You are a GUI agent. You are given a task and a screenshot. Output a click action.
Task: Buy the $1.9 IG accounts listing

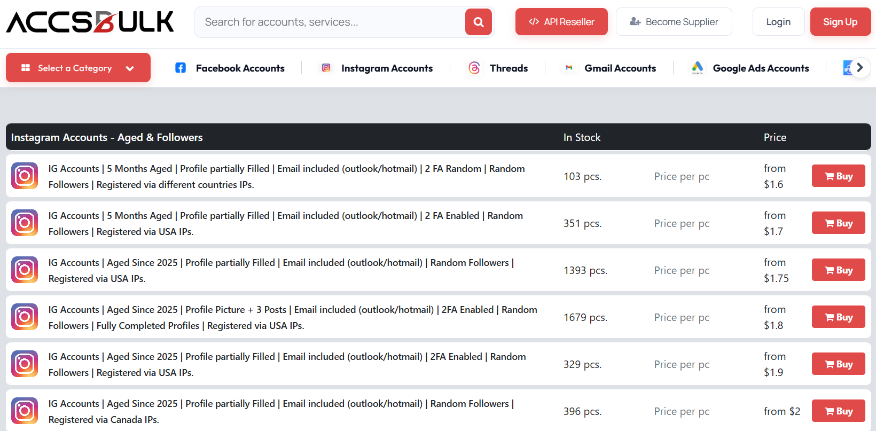click(x=839, y=364)
